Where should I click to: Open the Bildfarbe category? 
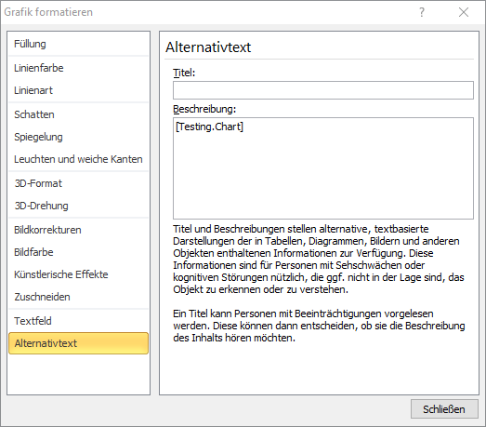[78, 252]
